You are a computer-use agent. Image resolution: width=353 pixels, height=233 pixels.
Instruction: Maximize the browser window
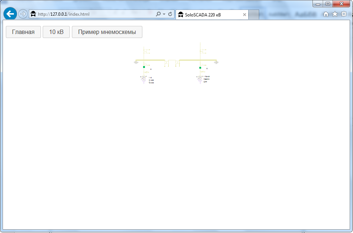(328, 4)
